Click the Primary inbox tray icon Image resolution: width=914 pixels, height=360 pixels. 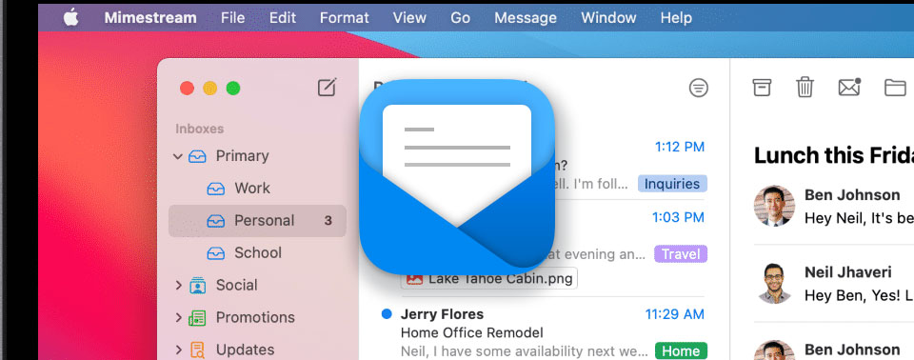point(197,156)
